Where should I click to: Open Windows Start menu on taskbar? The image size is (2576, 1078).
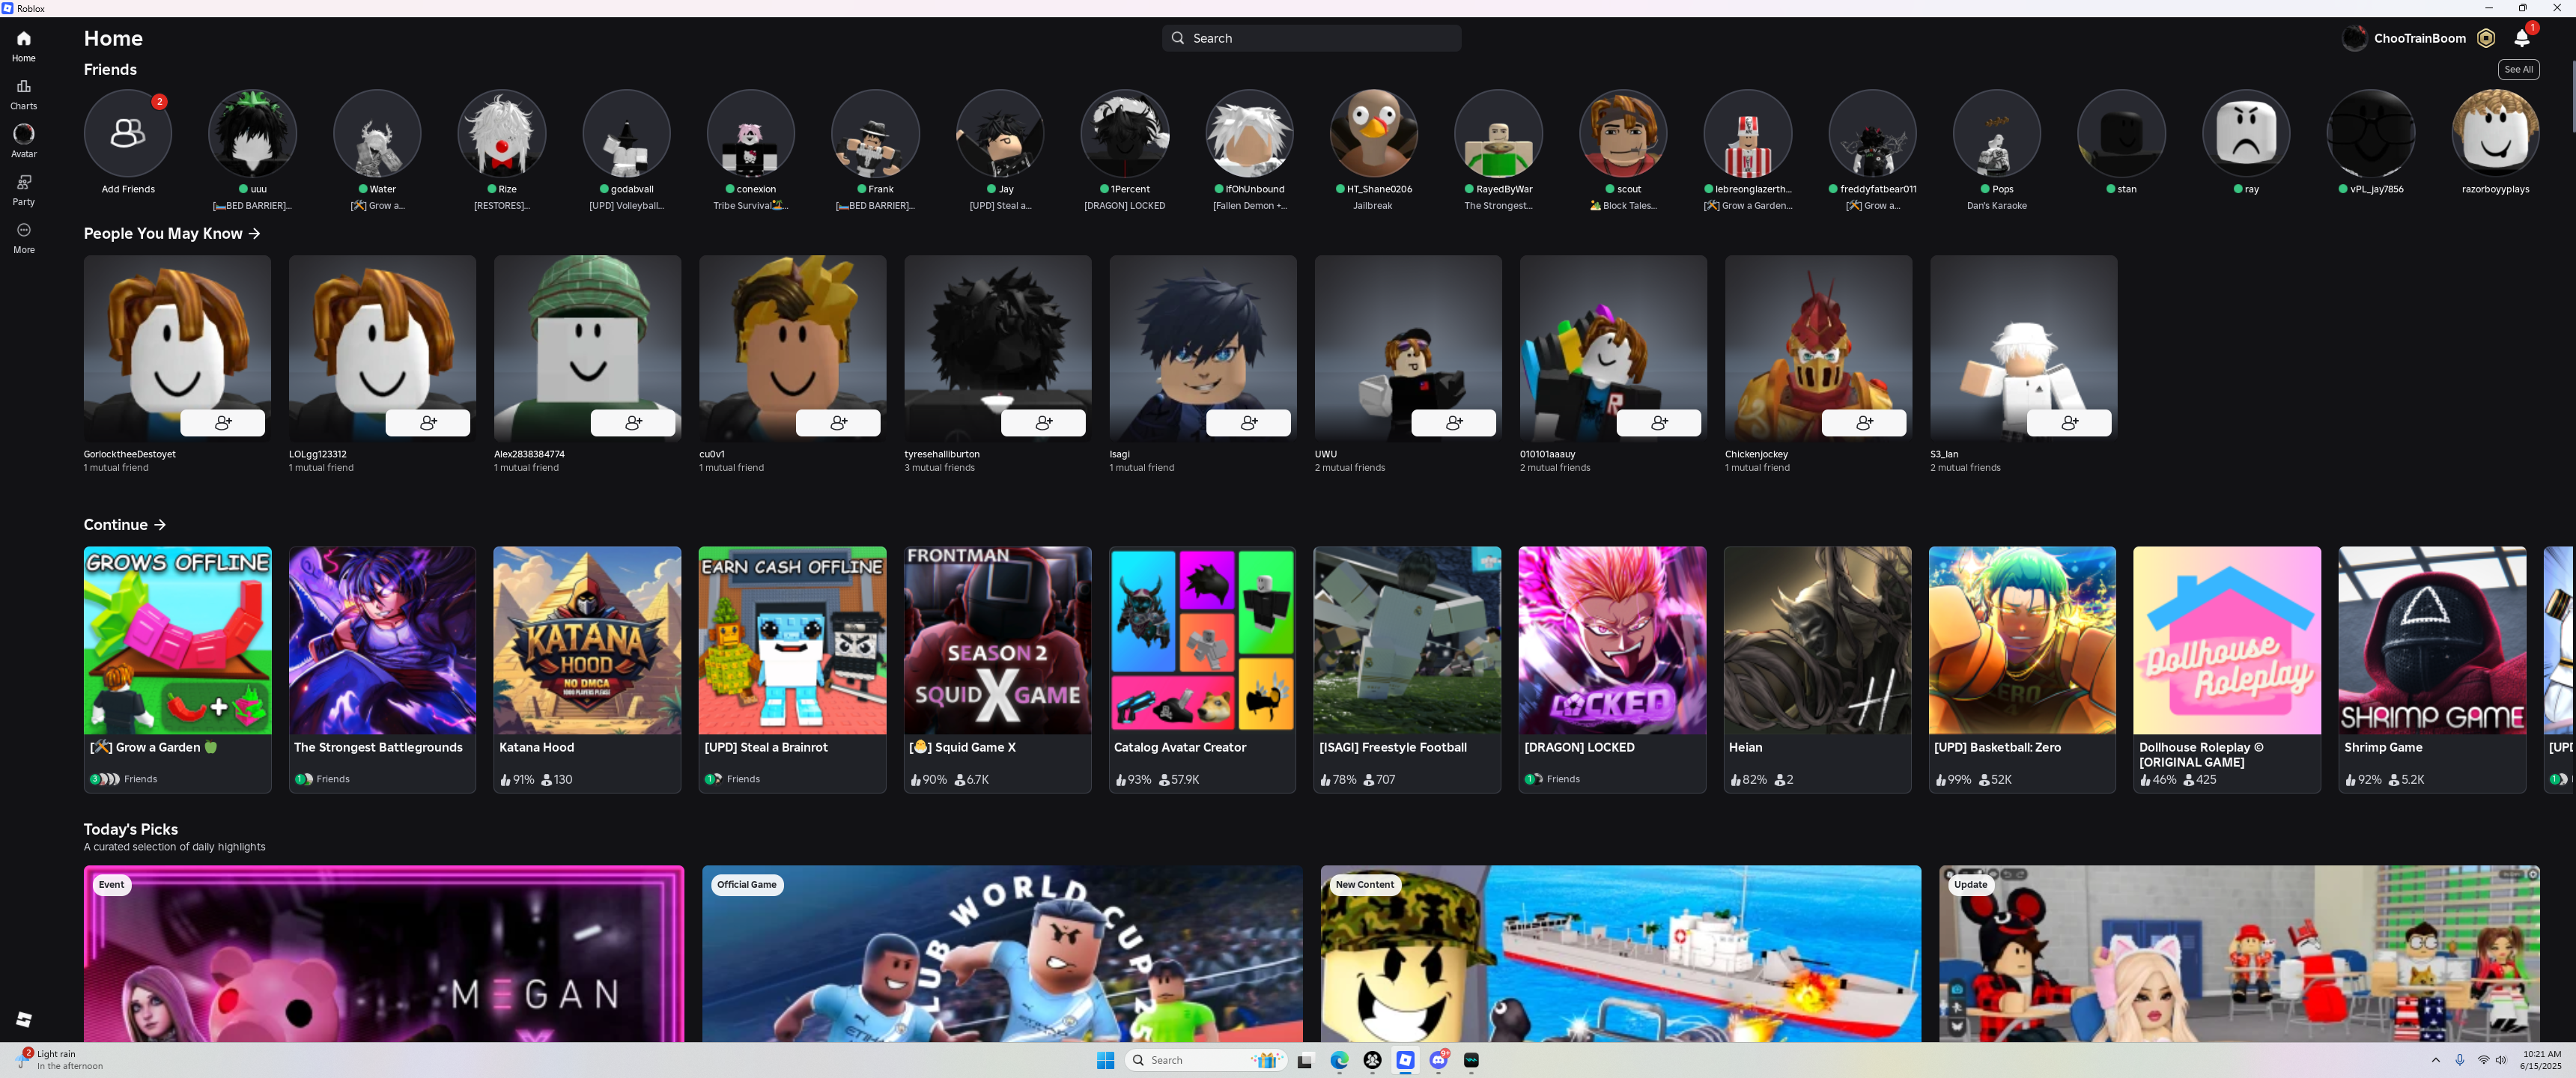(1105, 1060)
